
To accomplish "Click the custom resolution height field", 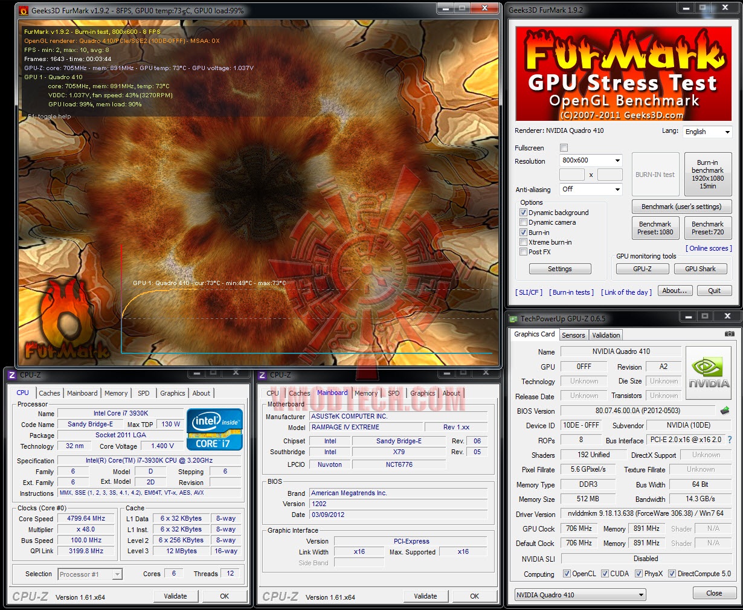I will pos(610,175).
